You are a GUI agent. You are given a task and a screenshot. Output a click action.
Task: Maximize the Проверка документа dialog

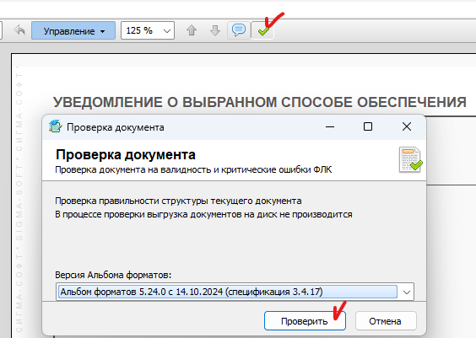(x=368, y=126)
